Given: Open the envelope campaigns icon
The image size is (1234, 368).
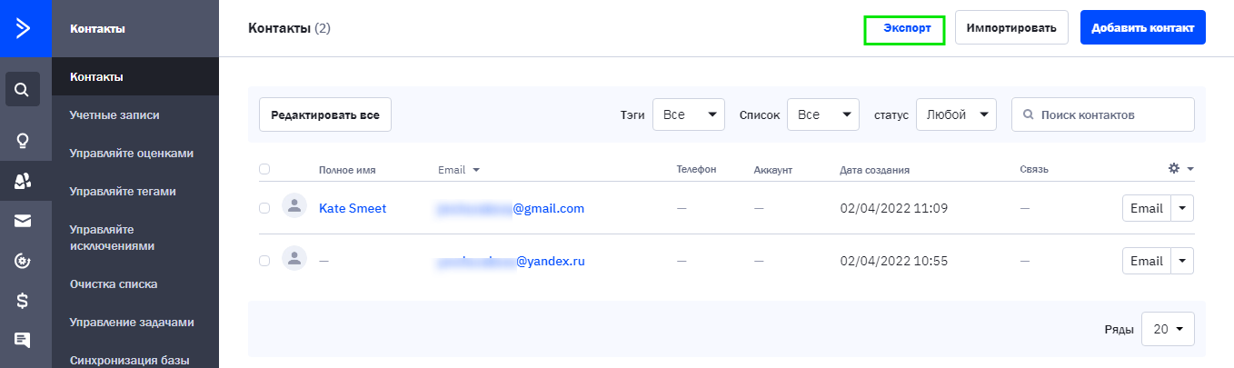Looking at the screenshot, I should click(23, 221).
